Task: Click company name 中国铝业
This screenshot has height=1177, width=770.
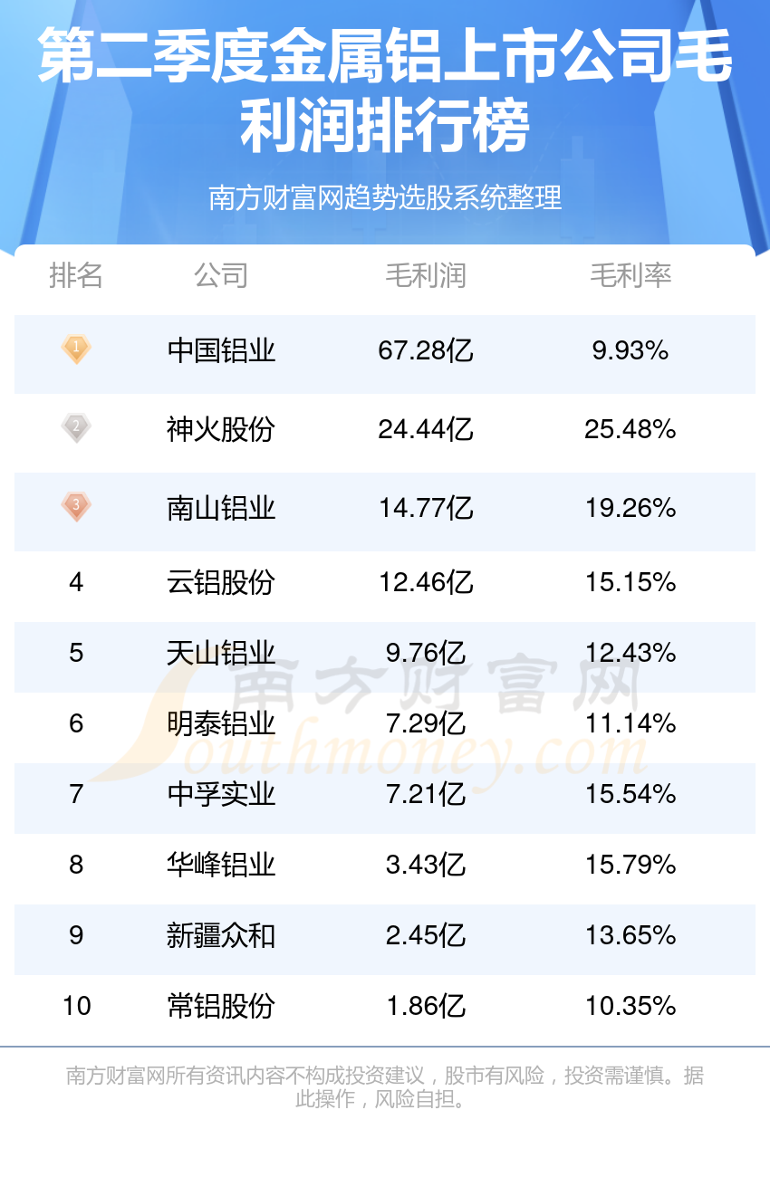Action: click(221, 350)
